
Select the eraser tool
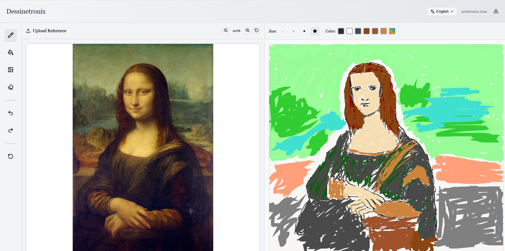(11, 87)
